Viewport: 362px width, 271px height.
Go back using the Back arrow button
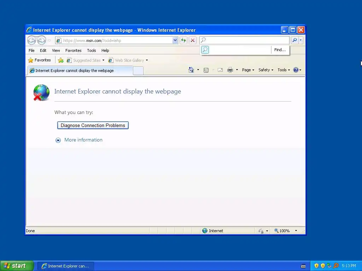click(x=31, y=40)
